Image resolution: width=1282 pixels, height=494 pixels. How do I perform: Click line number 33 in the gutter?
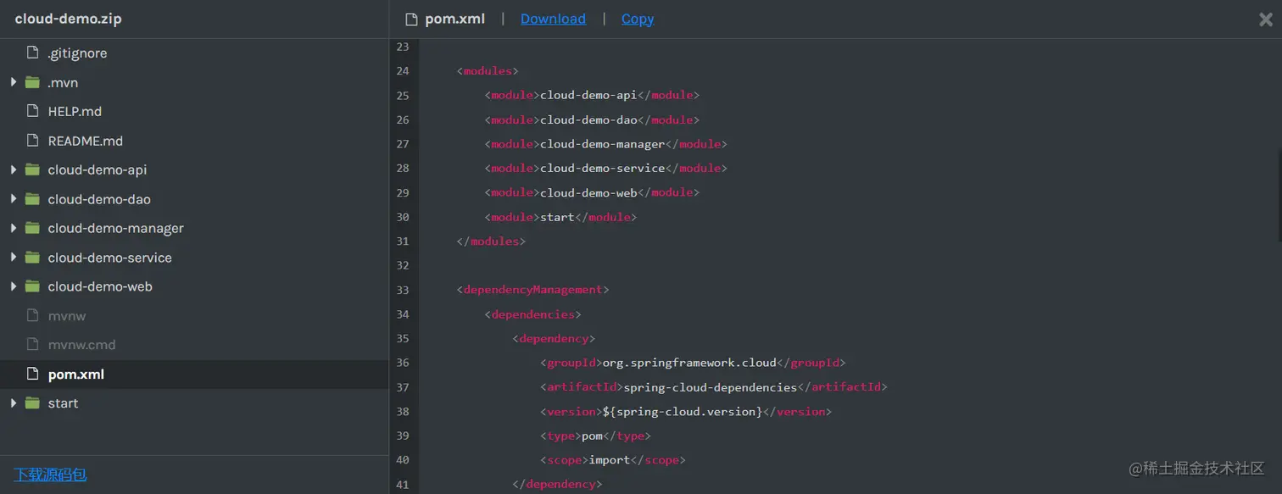[403, 290]
